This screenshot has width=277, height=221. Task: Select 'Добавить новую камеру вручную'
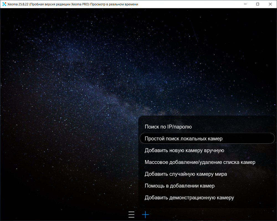[x=184, y=150]
